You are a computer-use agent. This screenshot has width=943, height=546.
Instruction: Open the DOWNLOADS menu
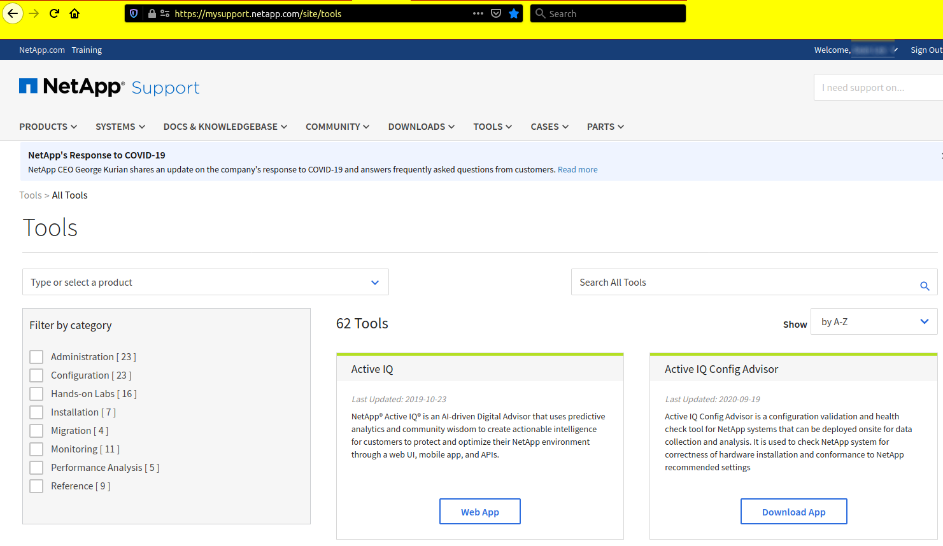421,127
